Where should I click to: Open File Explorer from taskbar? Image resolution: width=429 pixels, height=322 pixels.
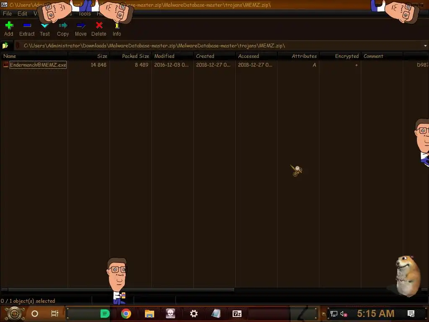point(150,314)
